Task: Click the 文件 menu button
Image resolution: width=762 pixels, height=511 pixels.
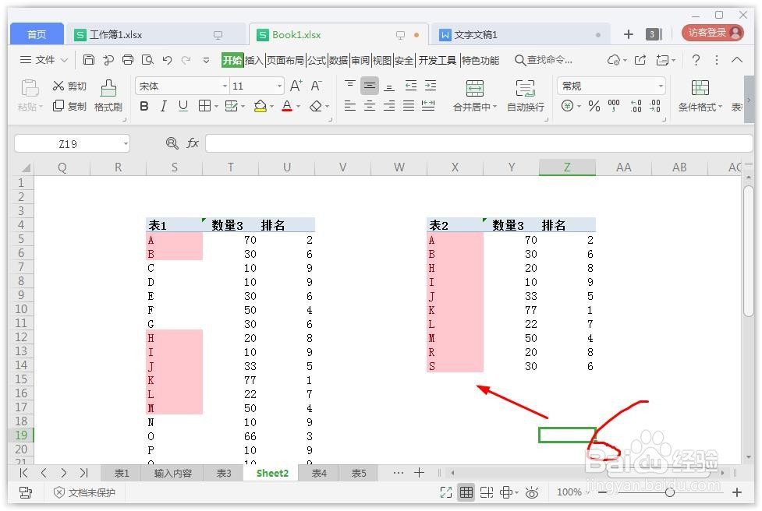Action: tap(44, 59)
